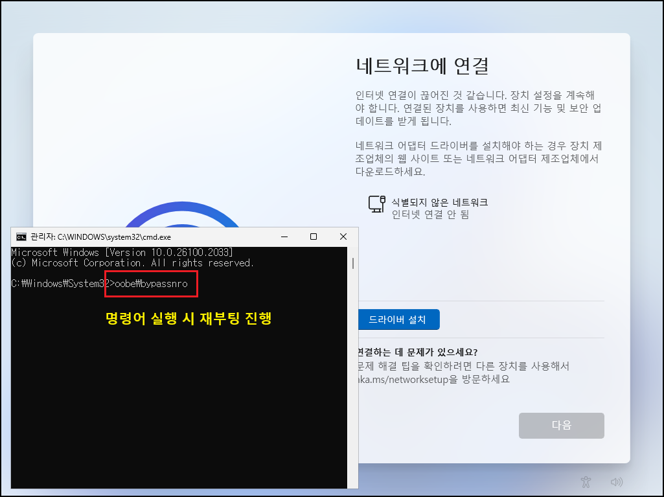Viewport: 664px width, 497px height.
Task: Click the disabled 다음 button
Action: [x=561, y=425]
